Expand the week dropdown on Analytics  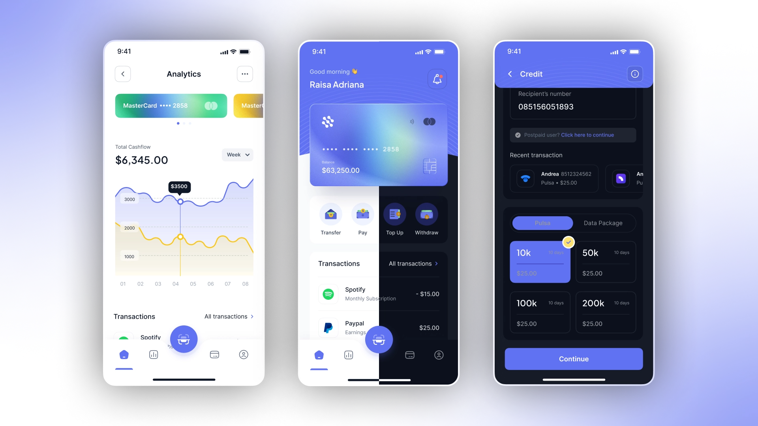pos(237,155)
